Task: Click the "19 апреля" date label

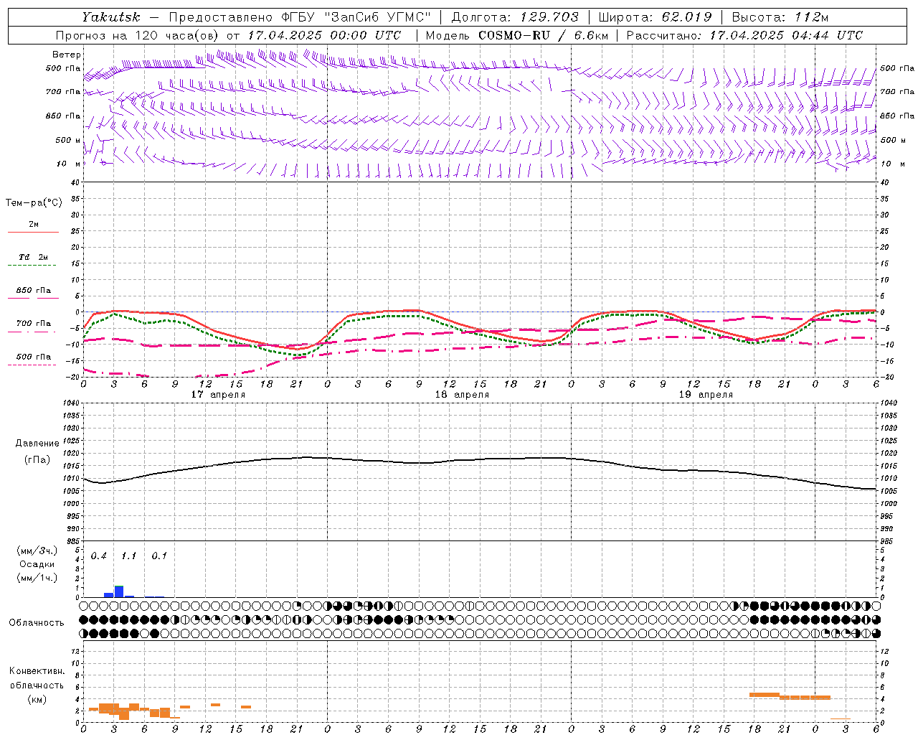Action: pos(706,395)
